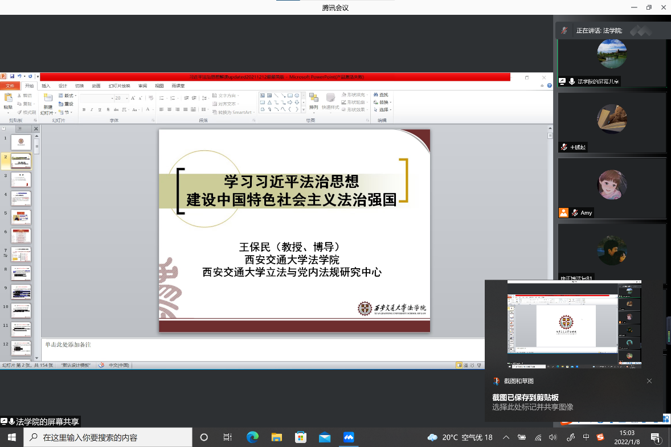Click the Arrange (排列) icon
Screen dimensions: 671x447
pos(314,99)
